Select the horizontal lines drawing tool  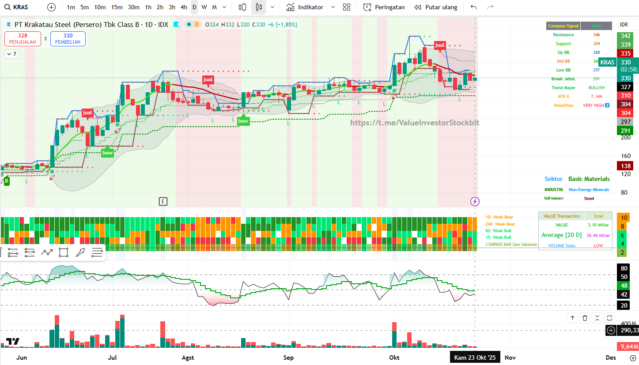tap(97, 252)
